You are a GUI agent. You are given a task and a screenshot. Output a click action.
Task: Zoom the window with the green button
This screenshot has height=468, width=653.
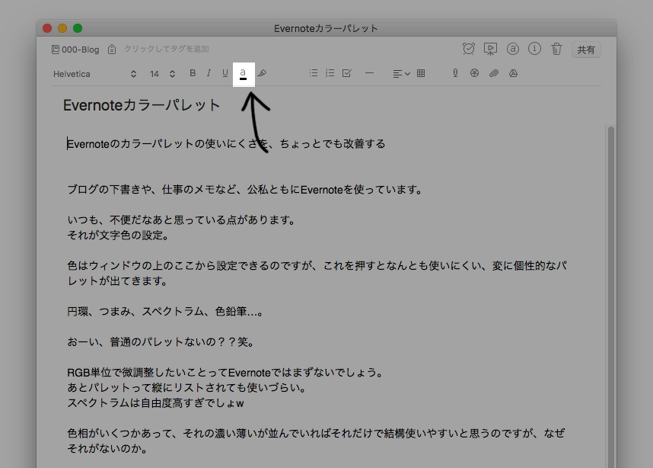tap(78, 28)
